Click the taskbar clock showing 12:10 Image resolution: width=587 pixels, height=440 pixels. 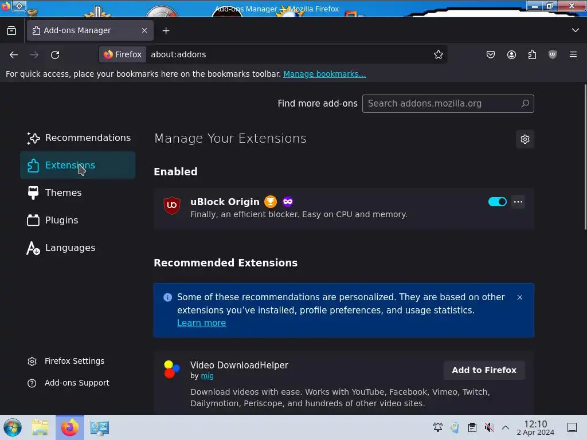point(535,427)
